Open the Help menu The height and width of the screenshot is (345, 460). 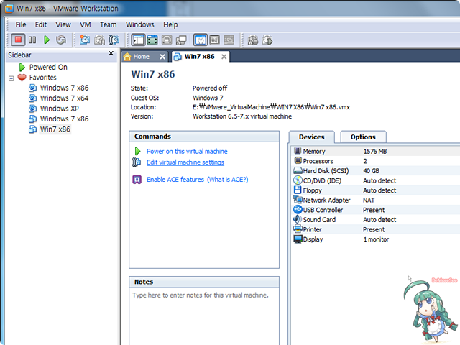point(170,24)
